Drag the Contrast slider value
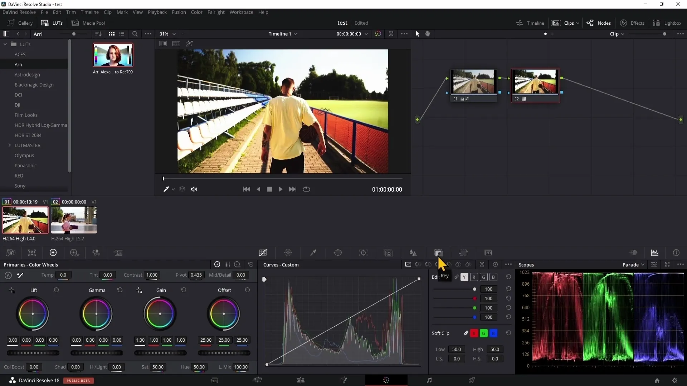This screenshot has width=687, height=386. (151, 275)
